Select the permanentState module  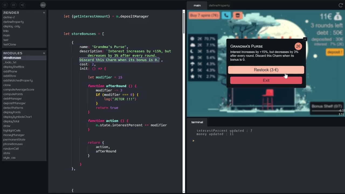[14, 140]
